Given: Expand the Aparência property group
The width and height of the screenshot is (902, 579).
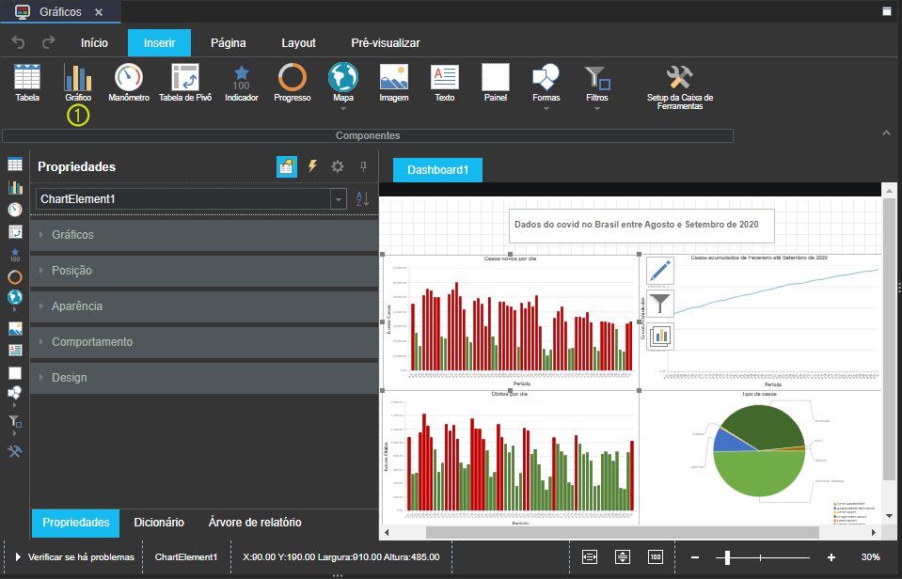Looking at the screenshot, I should coord(204,305).
